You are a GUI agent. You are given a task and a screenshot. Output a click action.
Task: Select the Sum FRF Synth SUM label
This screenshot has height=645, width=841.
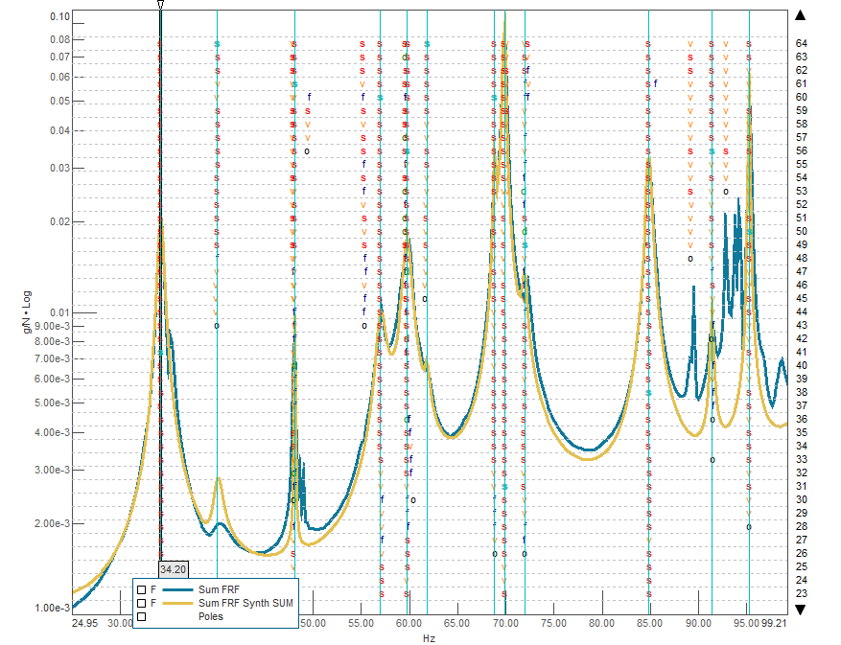click(x=244, y=603)
